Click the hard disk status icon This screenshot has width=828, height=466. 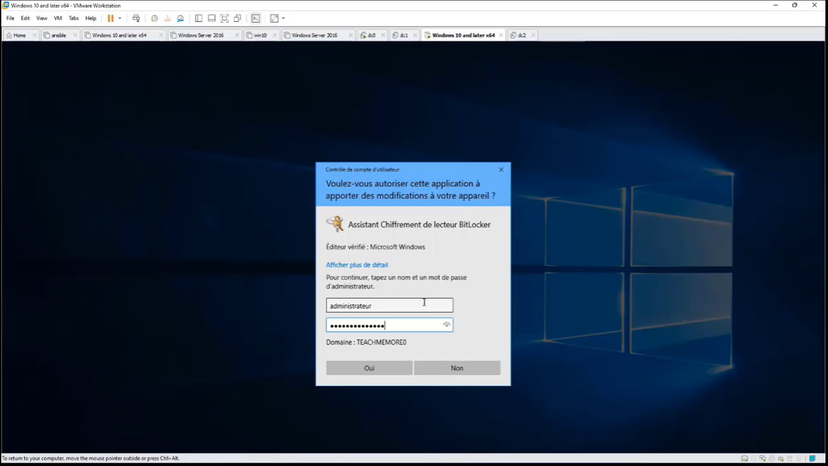coord(745,458)
